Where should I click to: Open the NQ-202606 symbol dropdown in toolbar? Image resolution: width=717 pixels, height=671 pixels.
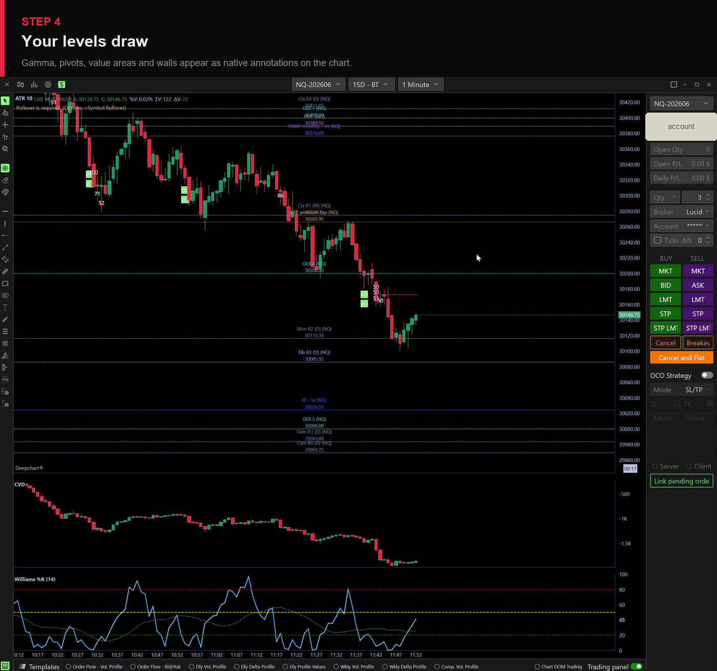click(318, 84)
